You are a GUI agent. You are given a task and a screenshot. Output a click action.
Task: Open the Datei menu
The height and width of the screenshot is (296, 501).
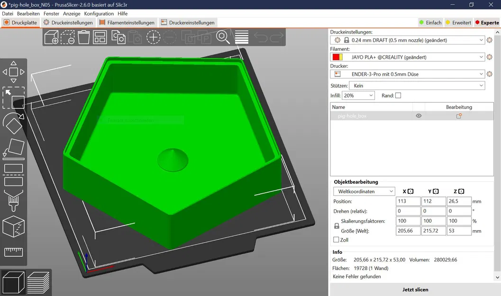click(x=7, y=13)
